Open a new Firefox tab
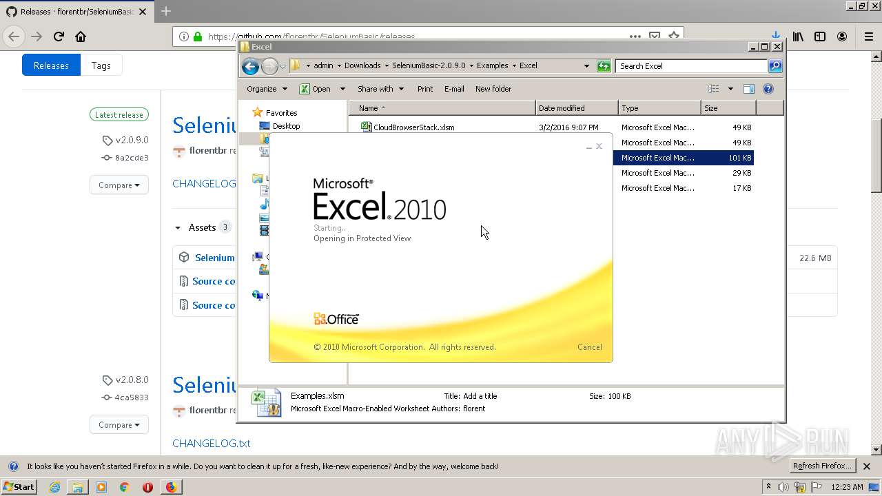This screenshot has height=496, width=882. 166,11
